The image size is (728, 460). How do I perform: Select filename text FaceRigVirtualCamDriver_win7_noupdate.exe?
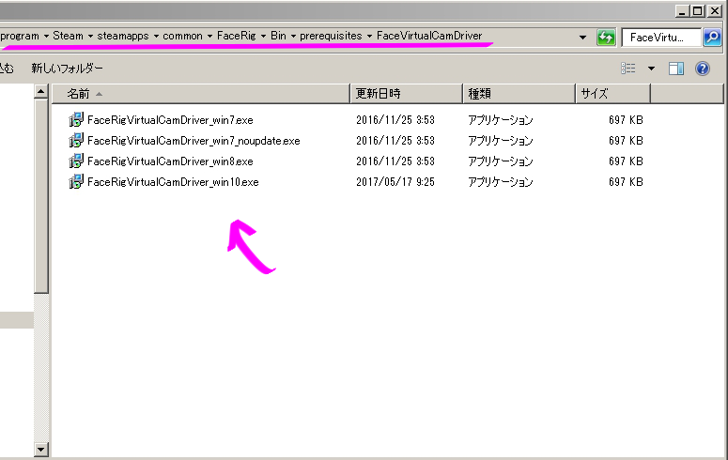coord(194,141)
